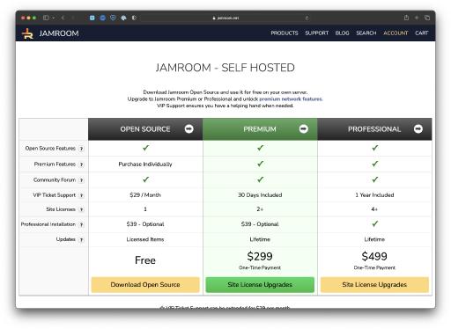Open the Search menu item
Image resolution: width=451 pixels, height=329 pixels.
pyautogui.click(x=366, y=33)
